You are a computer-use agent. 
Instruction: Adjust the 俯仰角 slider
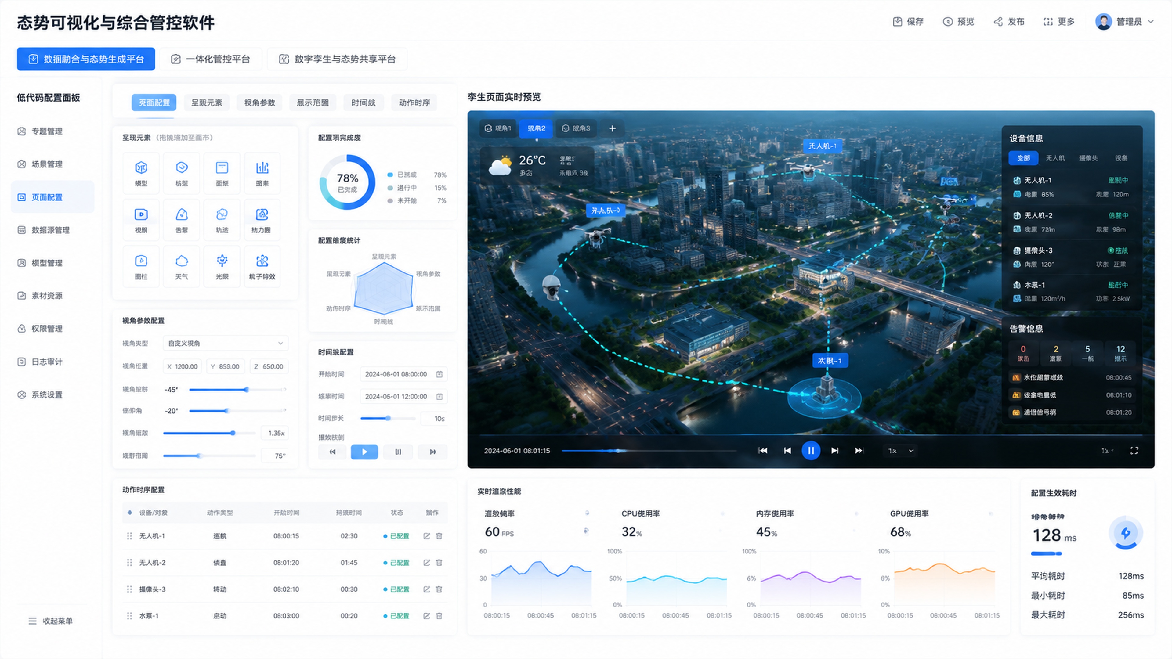[237, 411]
